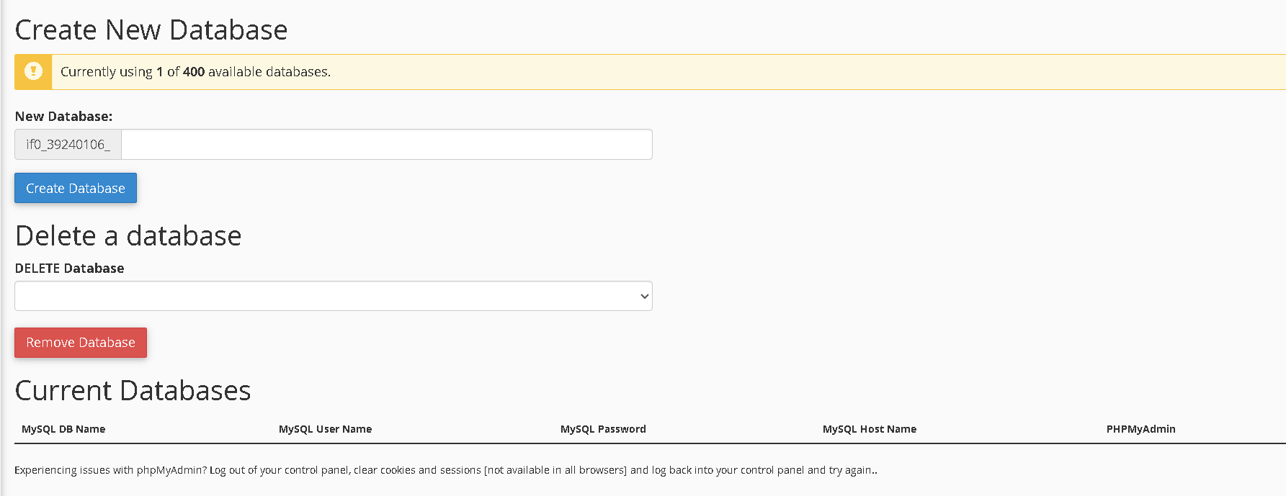This screenshot has width=1286, height=496.
Task: Open the DELETE Database dropdown list
Action: click(334, 296)
